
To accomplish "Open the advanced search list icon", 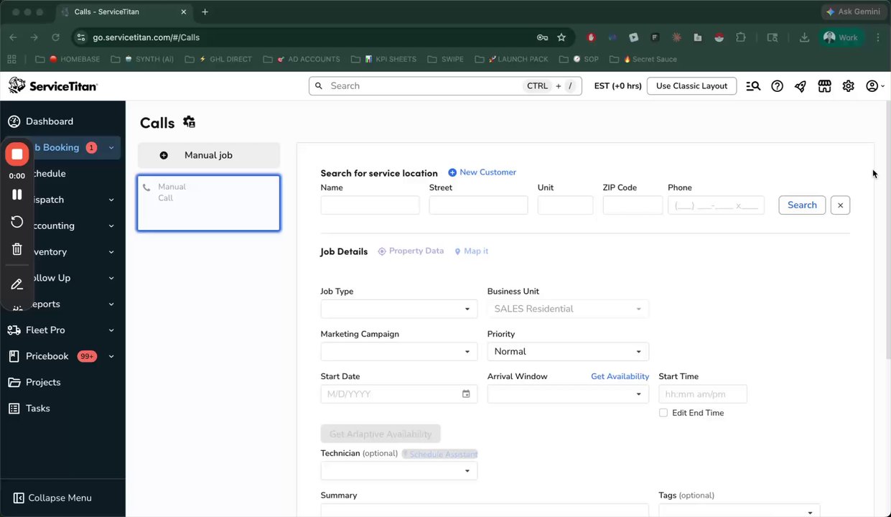I will pos(753,86).
